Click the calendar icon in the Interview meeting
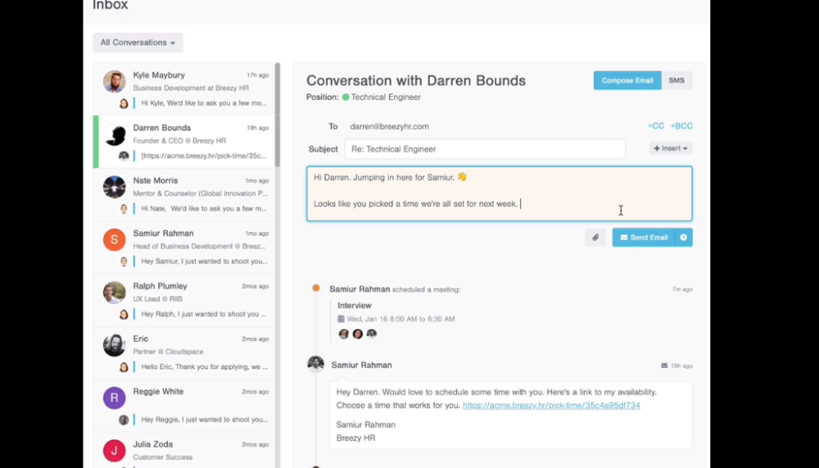 342,319
